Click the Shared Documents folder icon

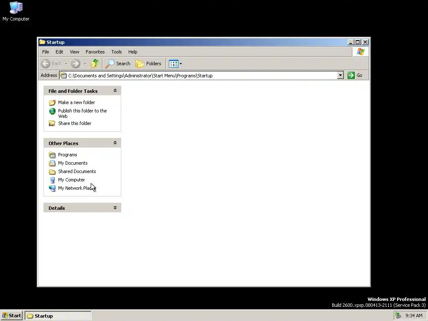(x=52, y=172)
